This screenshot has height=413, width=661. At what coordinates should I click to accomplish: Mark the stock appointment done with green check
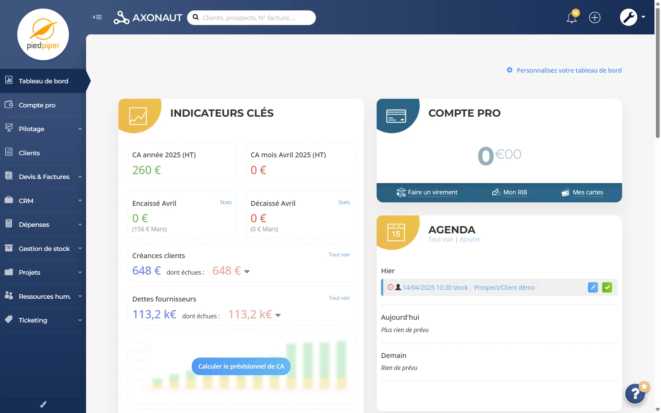pyautogui.click(x=607, y=287)
